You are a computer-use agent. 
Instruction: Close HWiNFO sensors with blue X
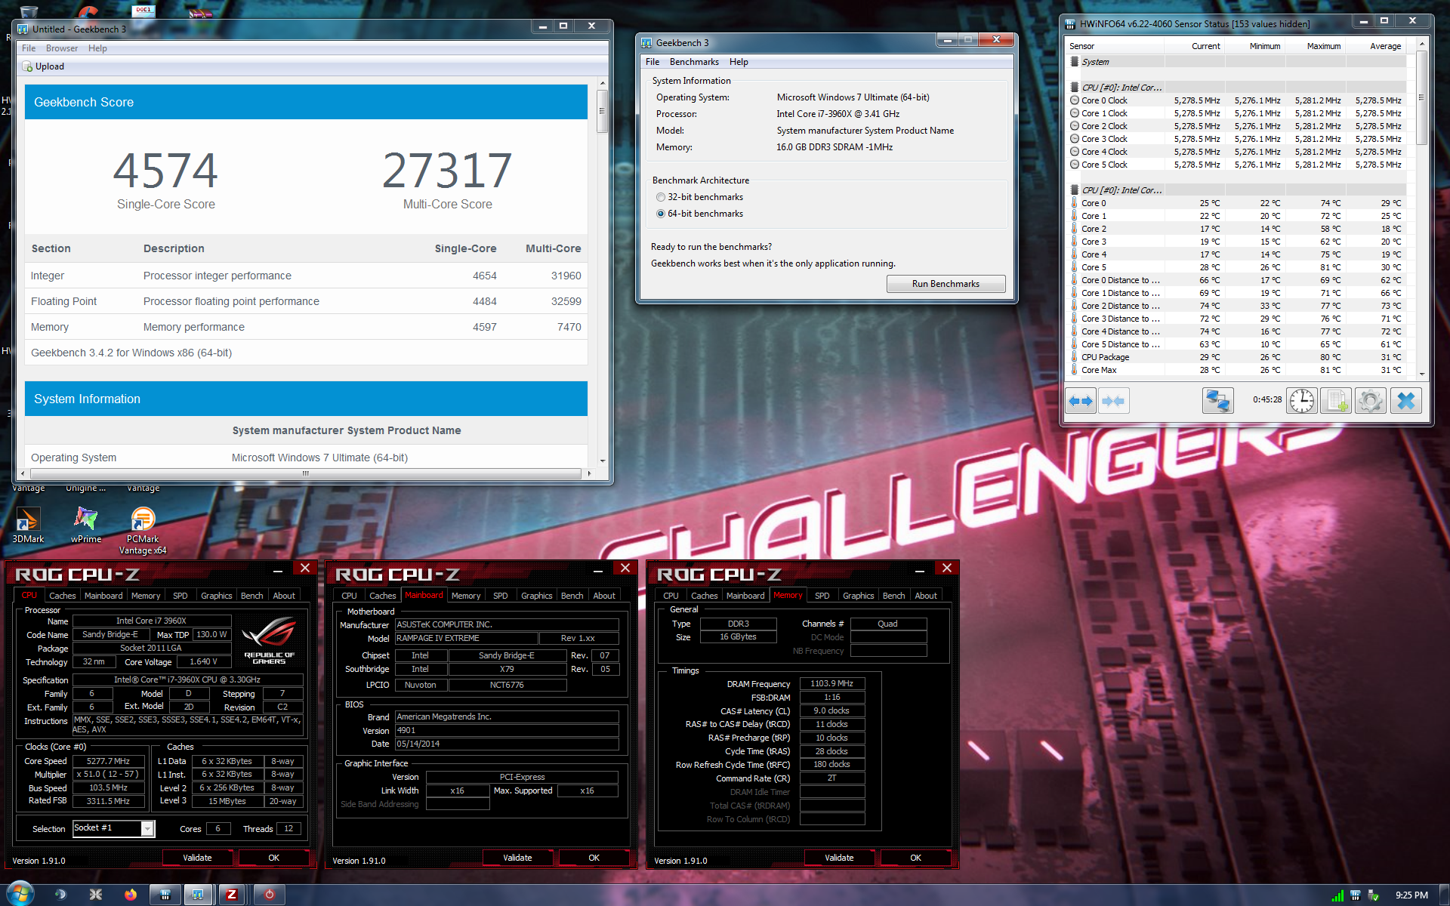[1405, 401]
